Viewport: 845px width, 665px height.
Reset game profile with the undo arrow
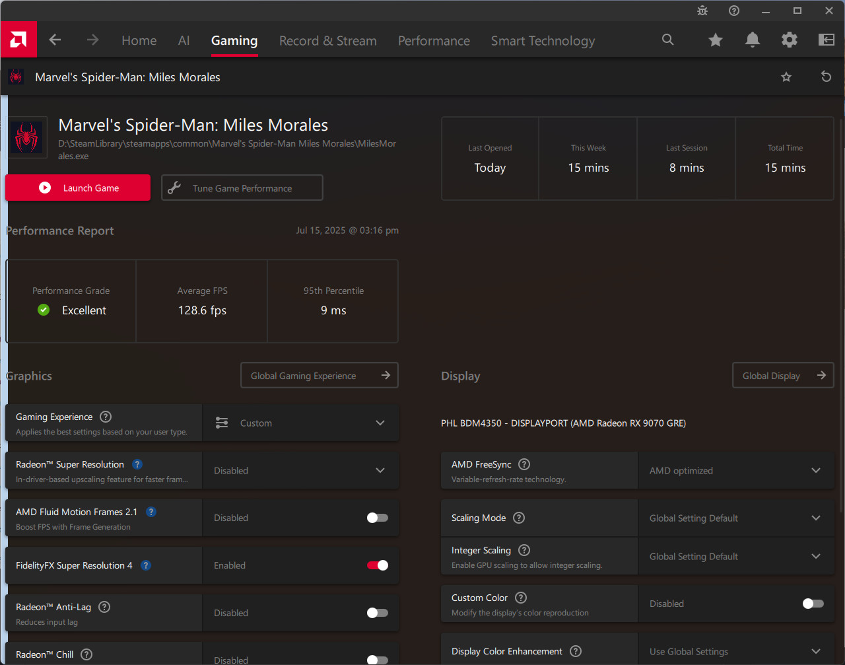click(826, 77)
